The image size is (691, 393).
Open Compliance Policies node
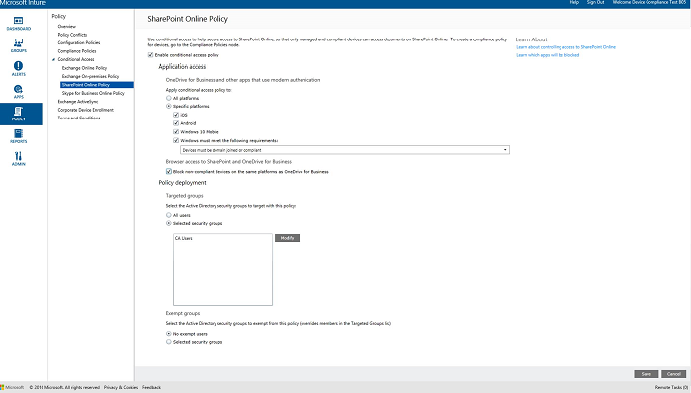click(77, 51)
